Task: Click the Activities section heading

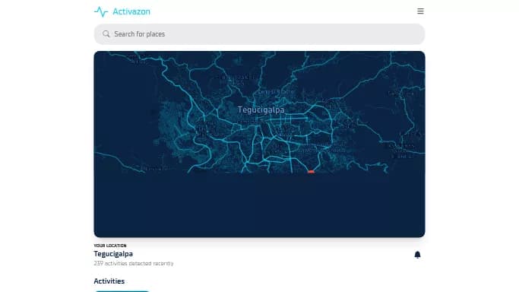Action: click(109, 281)
